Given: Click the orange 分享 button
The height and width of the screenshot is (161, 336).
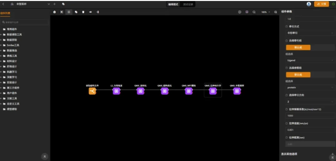Looking at the screenshot, I should (x=321, y=4).
